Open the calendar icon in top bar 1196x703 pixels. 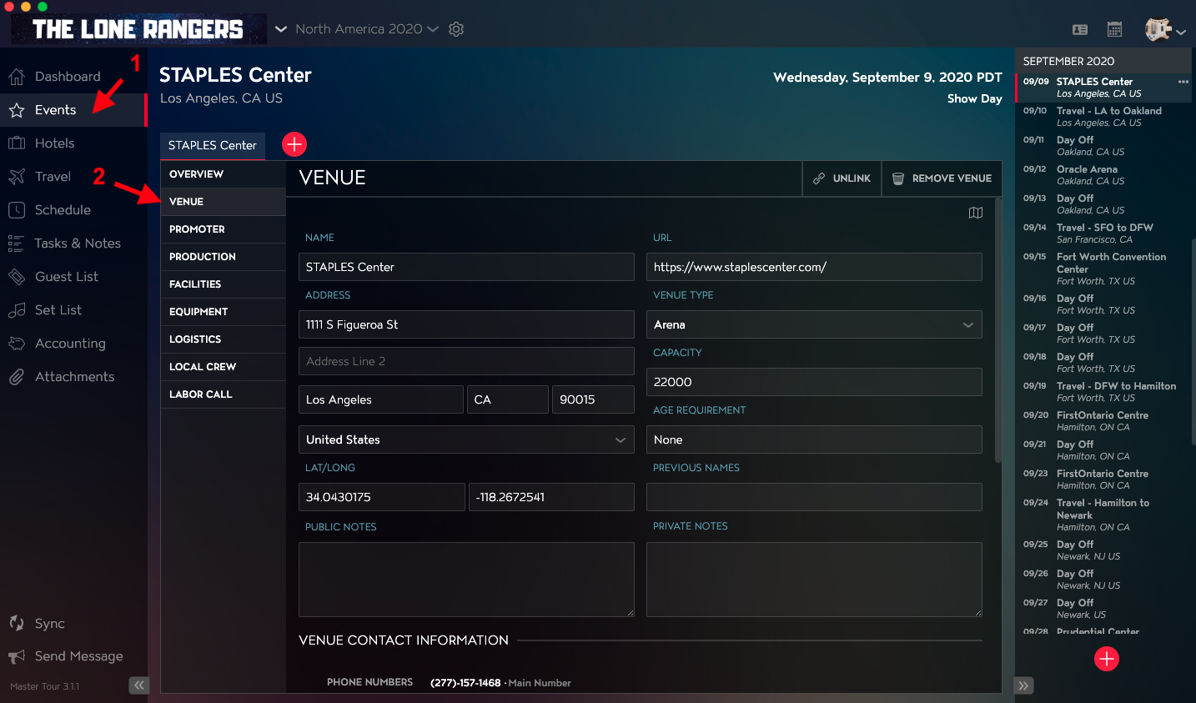tap(1114, 29)
